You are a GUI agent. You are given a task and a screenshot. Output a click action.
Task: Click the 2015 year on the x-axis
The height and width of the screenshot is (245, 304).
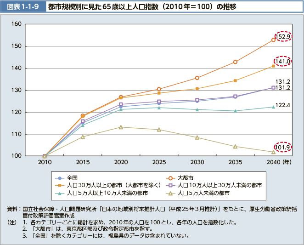(x=83, y=162)
